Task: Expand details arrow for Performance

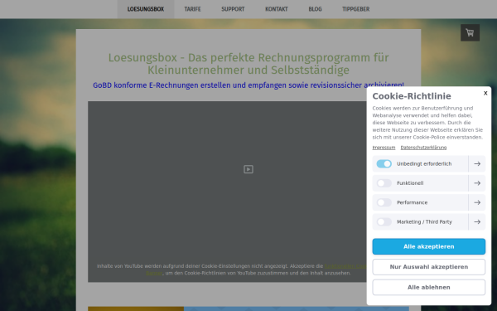Action: click(x=477, y=202)
